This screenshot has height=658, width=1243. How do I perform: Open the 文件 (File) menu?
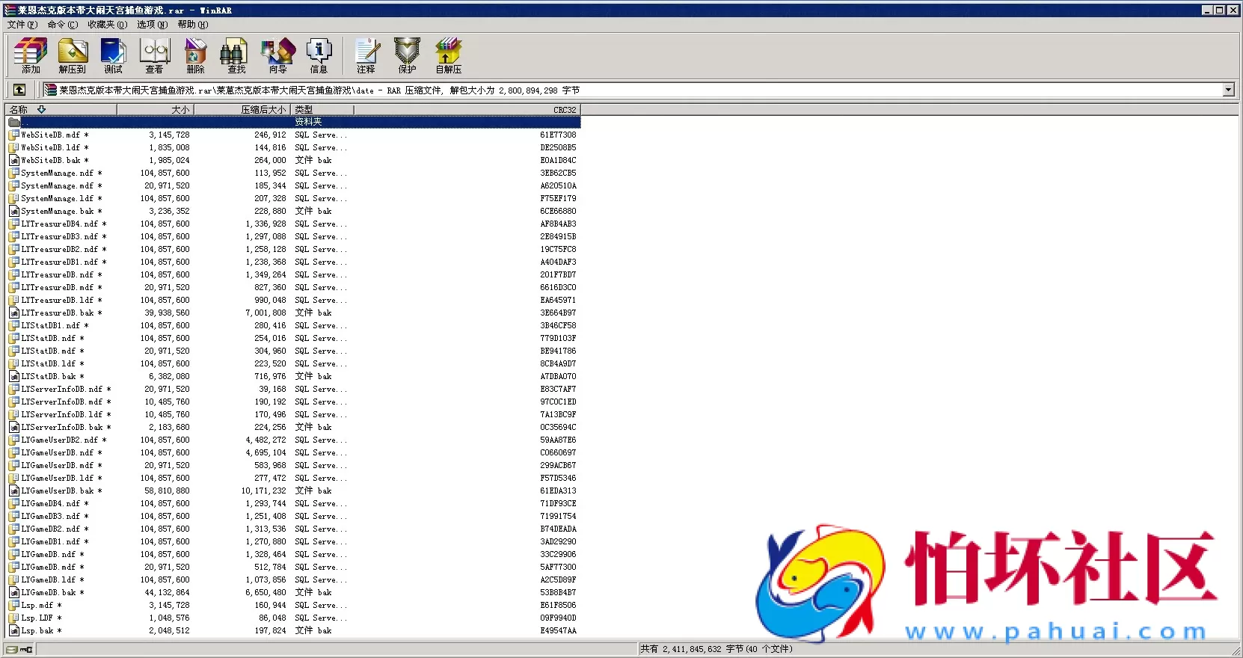22,25
